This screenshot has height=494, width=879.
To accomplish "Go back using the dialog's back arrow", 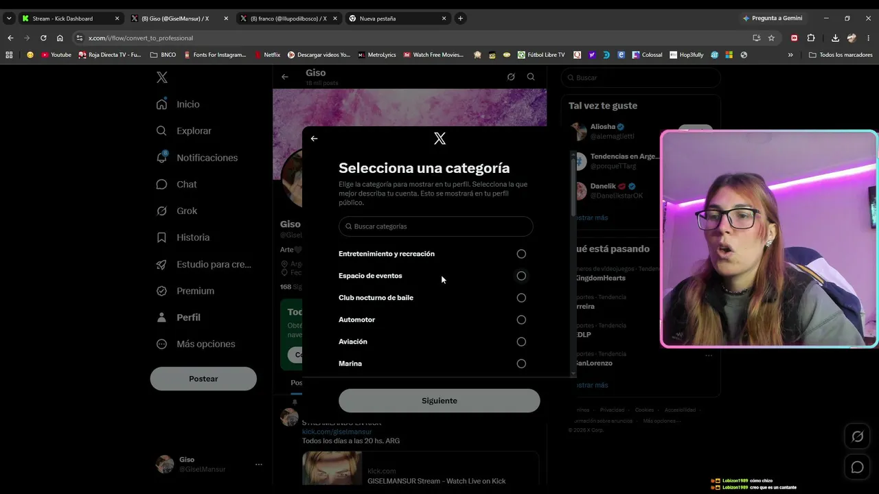I will tap(314, 139).
